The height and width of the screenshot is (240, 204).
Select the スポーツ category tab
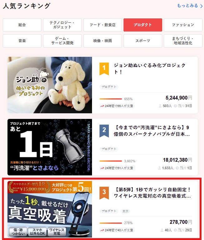[x=143, y=41]
